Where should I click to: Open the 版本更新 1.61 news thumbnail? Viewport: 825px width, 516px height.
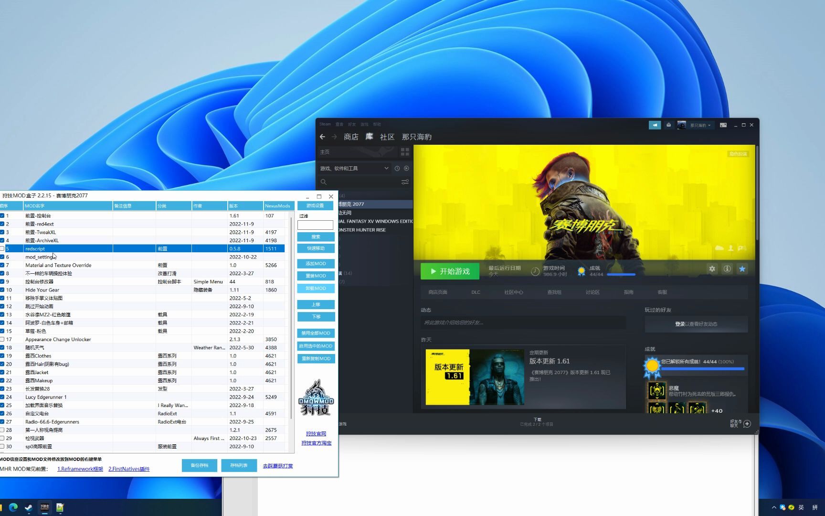coord(475,377)
